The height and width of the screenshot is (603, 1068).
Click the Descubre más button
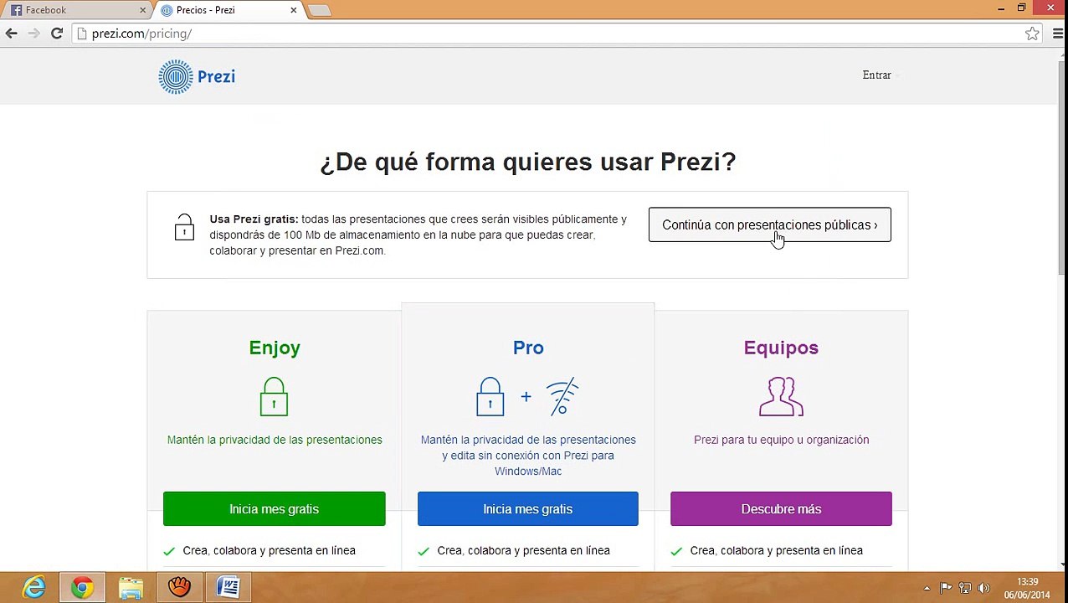[x=781, y=509]
